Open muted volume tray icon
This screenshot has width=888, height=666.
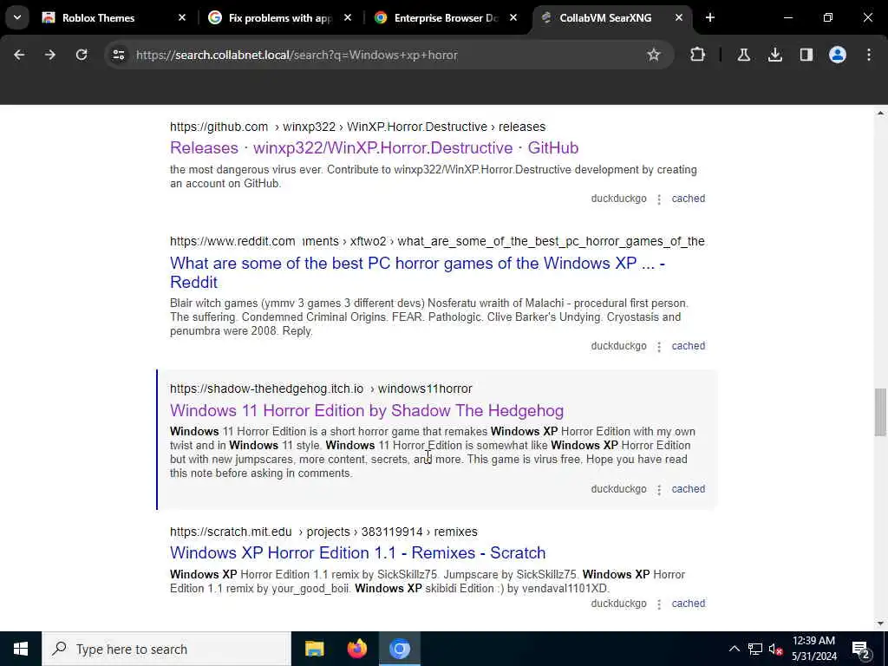[775, 649]
